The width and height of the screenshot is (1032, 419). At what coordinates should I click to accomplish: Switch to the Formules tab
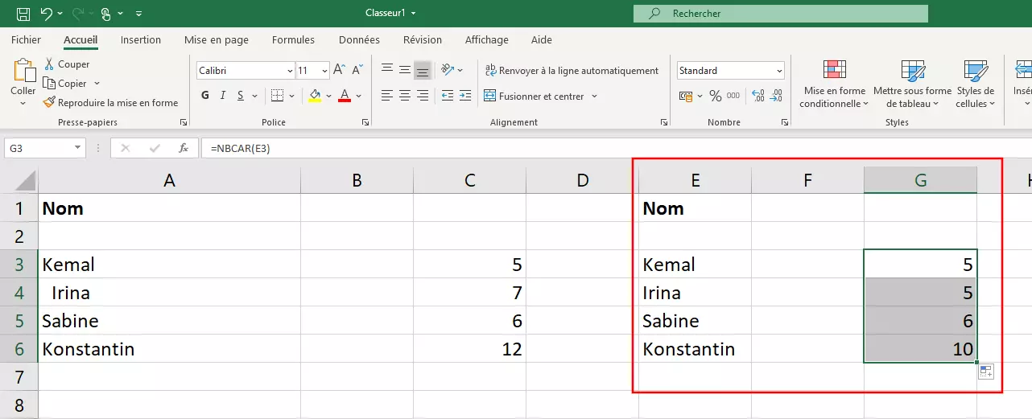click(293, 39)
